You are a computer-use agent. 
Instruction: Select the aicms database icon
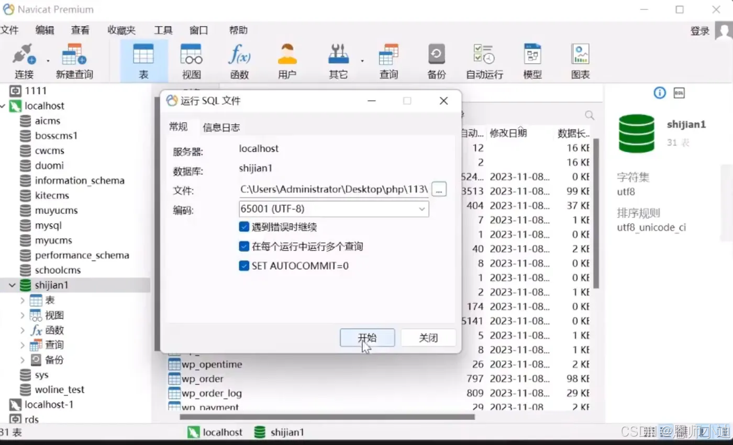point(25,121)
